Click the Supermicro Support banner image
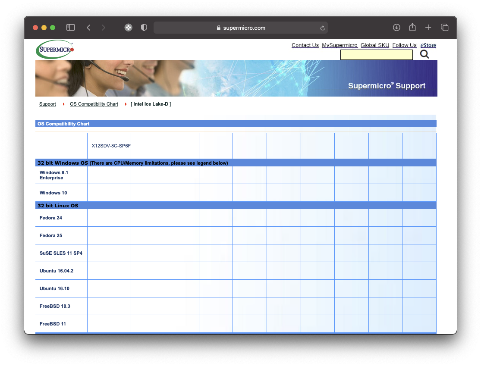This screenshot has height=366, width=481. point(236,78)
